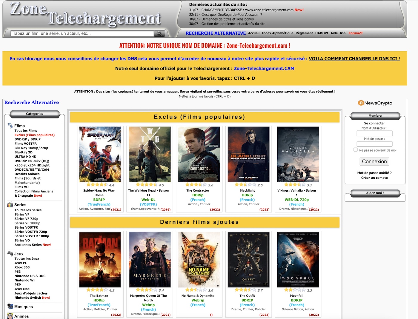Open the 'Films VOSTFR' category link
This screenshot has height=319, width=418.
pyautogui.click(x=26, y=144)
